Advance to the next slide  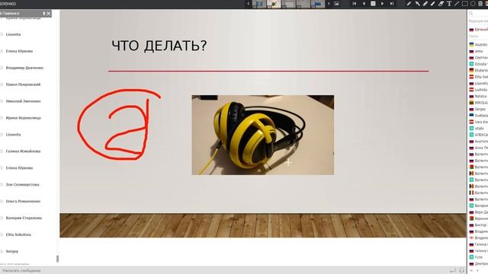383,4
